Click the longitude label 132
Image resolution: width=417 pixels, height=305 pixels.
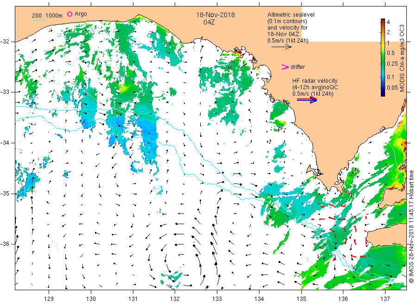(175, 299)
